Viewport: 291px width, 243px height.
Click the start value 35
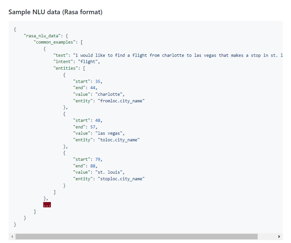98,81
